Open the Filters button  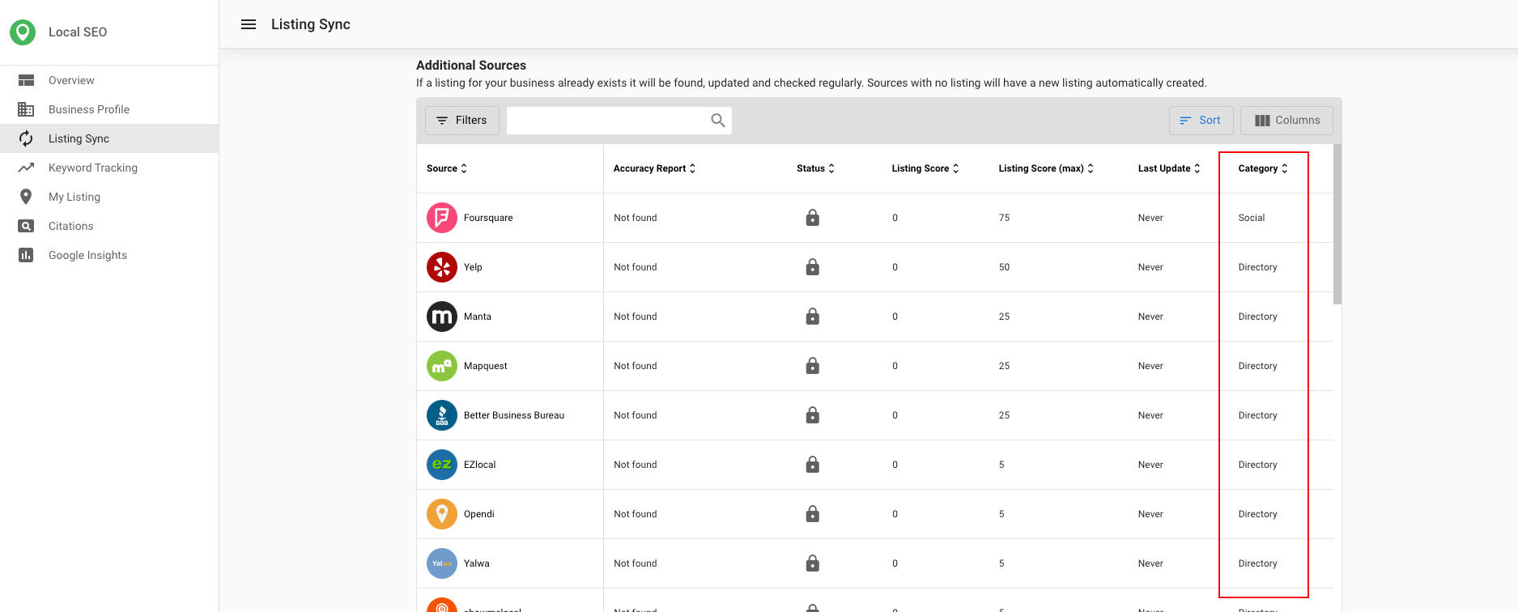click(x=462, y=121)
